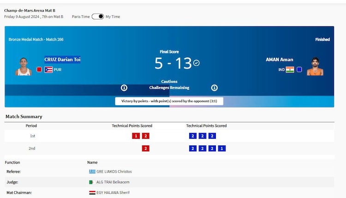This screenshot has height=198, width=346.
Task: Click the red color square beside PUR
Action: coord(39,70)
